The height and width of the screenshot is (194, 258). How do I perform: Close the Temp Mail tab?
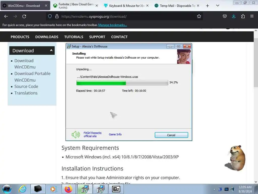(x=198, y=6)
